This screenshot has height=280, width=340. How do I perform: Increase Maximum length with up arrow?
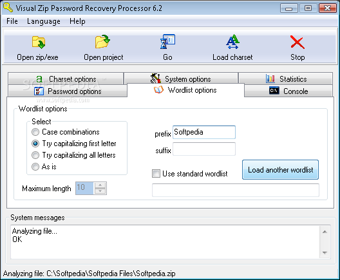coord(100,185)
